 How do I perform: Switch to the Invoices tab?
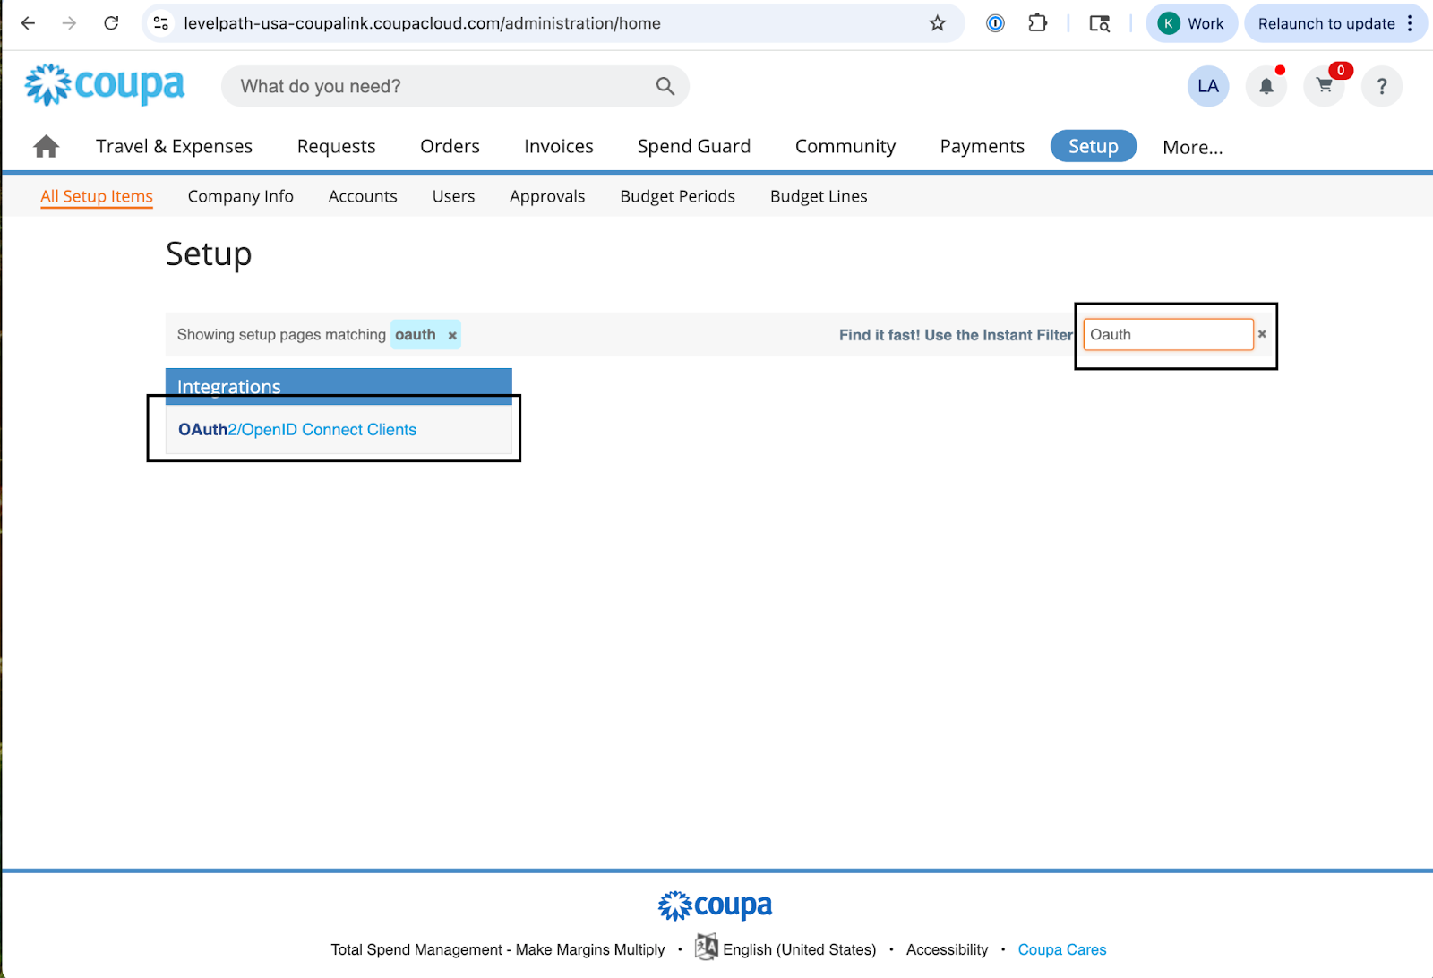558,147
